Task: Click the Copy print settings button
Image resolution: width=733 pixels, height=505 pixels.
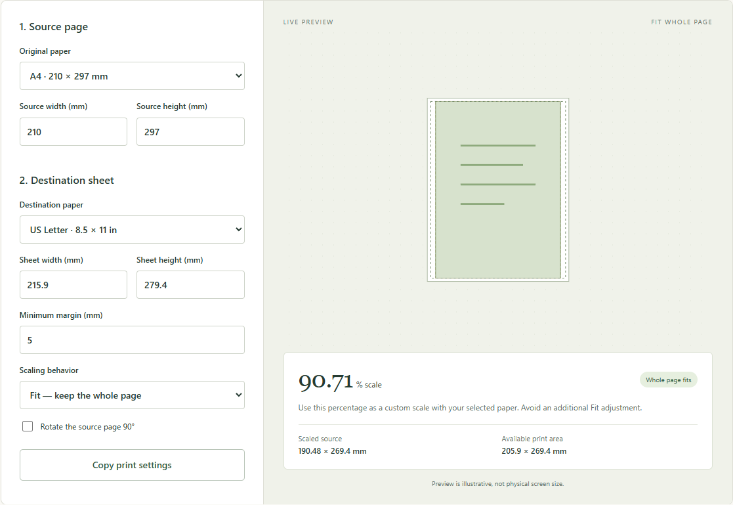Action: click(132, 465)
